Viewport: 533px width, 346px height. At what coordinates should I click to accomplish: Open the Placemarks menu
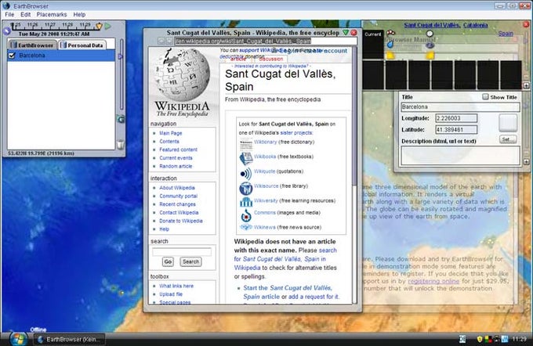[x=52, y=15]
